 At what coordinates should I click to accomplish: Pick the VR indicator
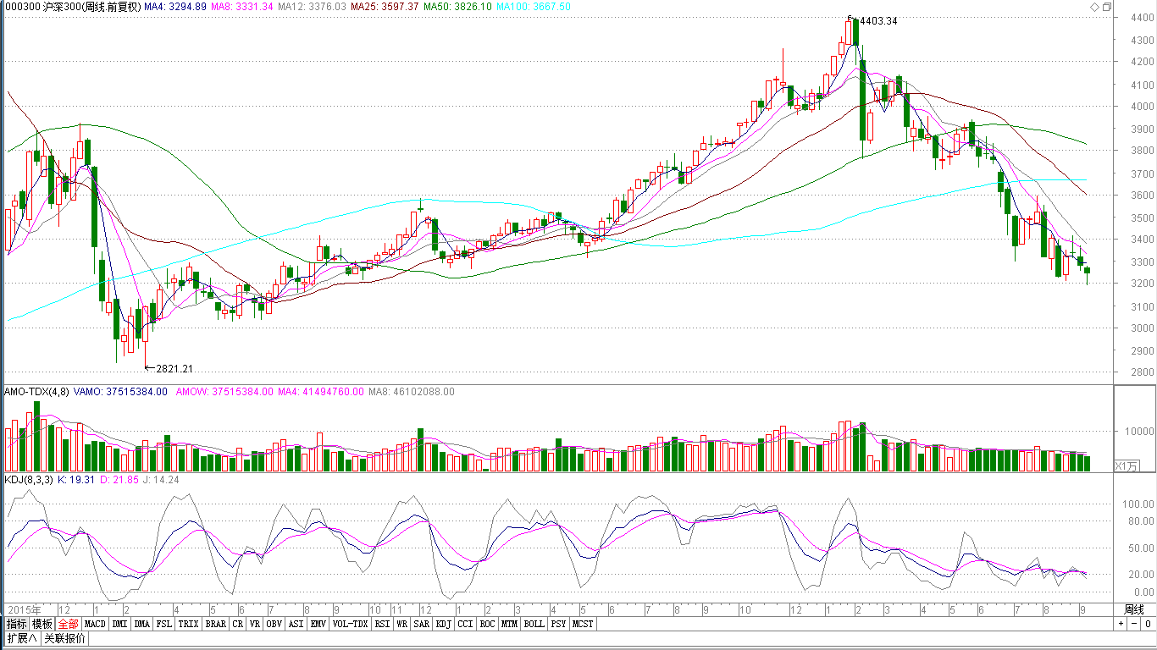[x=254, y=624]
